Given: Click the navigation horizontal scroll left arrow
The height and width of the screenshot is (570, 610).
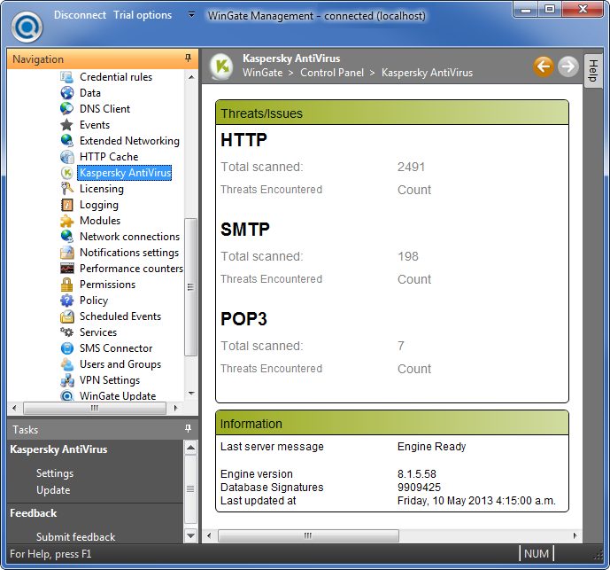Looking at the screenshot, I should [14, 408].
